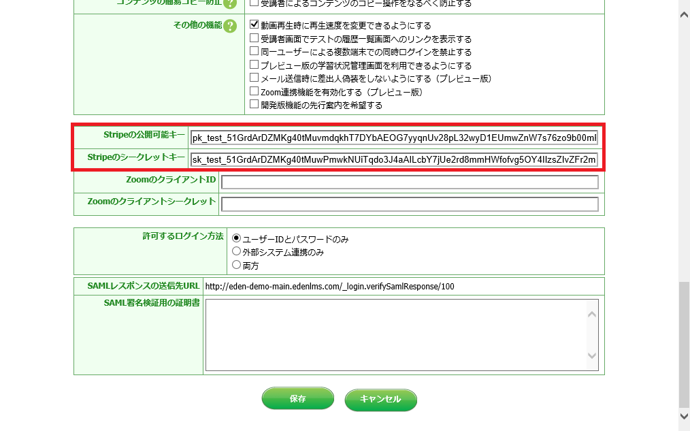Click the ZoomのクライアントID label
The height and width of the screenshot is (431, 690).
coord(171,180)
